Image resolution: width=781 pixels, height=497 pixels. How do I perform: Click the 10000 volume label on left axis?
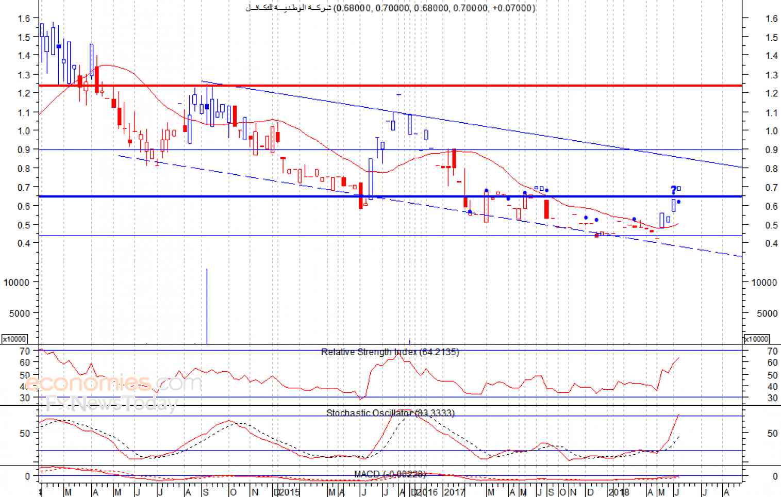[16, 283]
